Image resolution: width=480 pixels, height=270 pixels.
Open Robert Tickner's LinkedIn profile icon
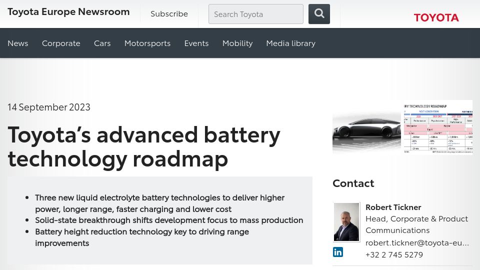coord(338,252)
